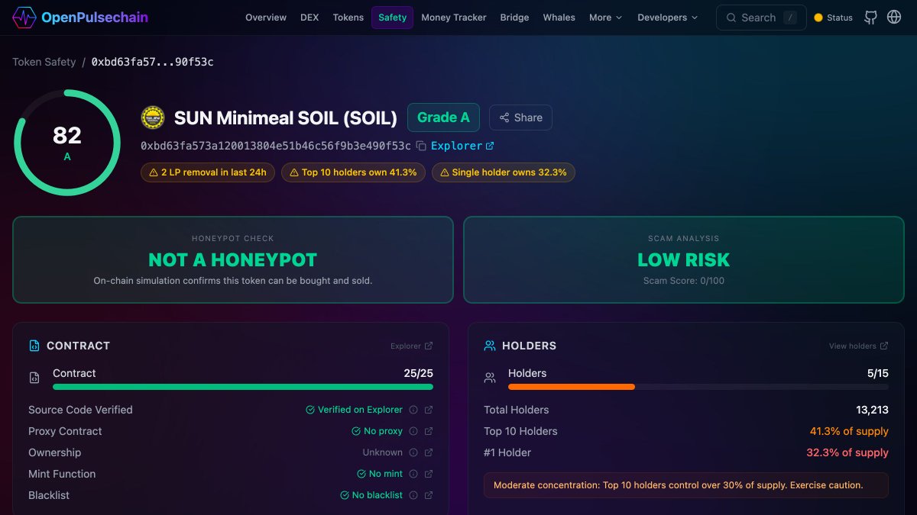Screen dimensions: 917x515
Task: Click the Share button
Action: coord(520,117)
